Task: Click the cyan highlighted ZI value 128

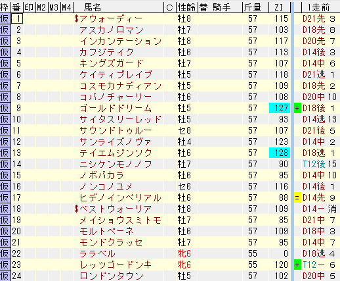Action: pos(280,153)
